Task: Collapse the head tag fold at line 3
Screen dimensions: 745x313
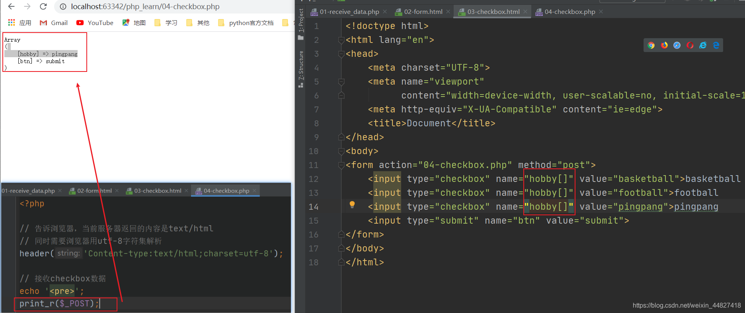Action: pyautogui.click(x=341, y=54)
